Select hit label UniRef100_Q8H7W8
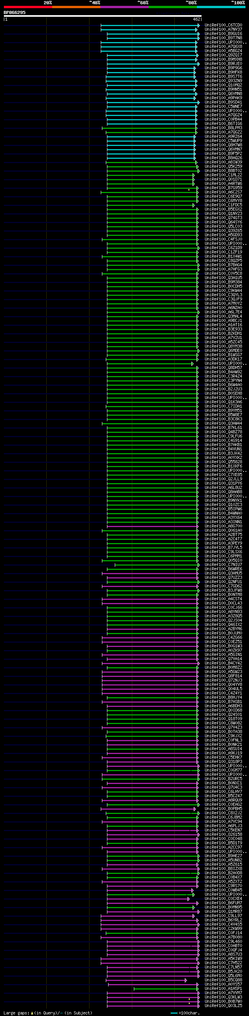Screen dimensions: 249x1016 (223, 145)
